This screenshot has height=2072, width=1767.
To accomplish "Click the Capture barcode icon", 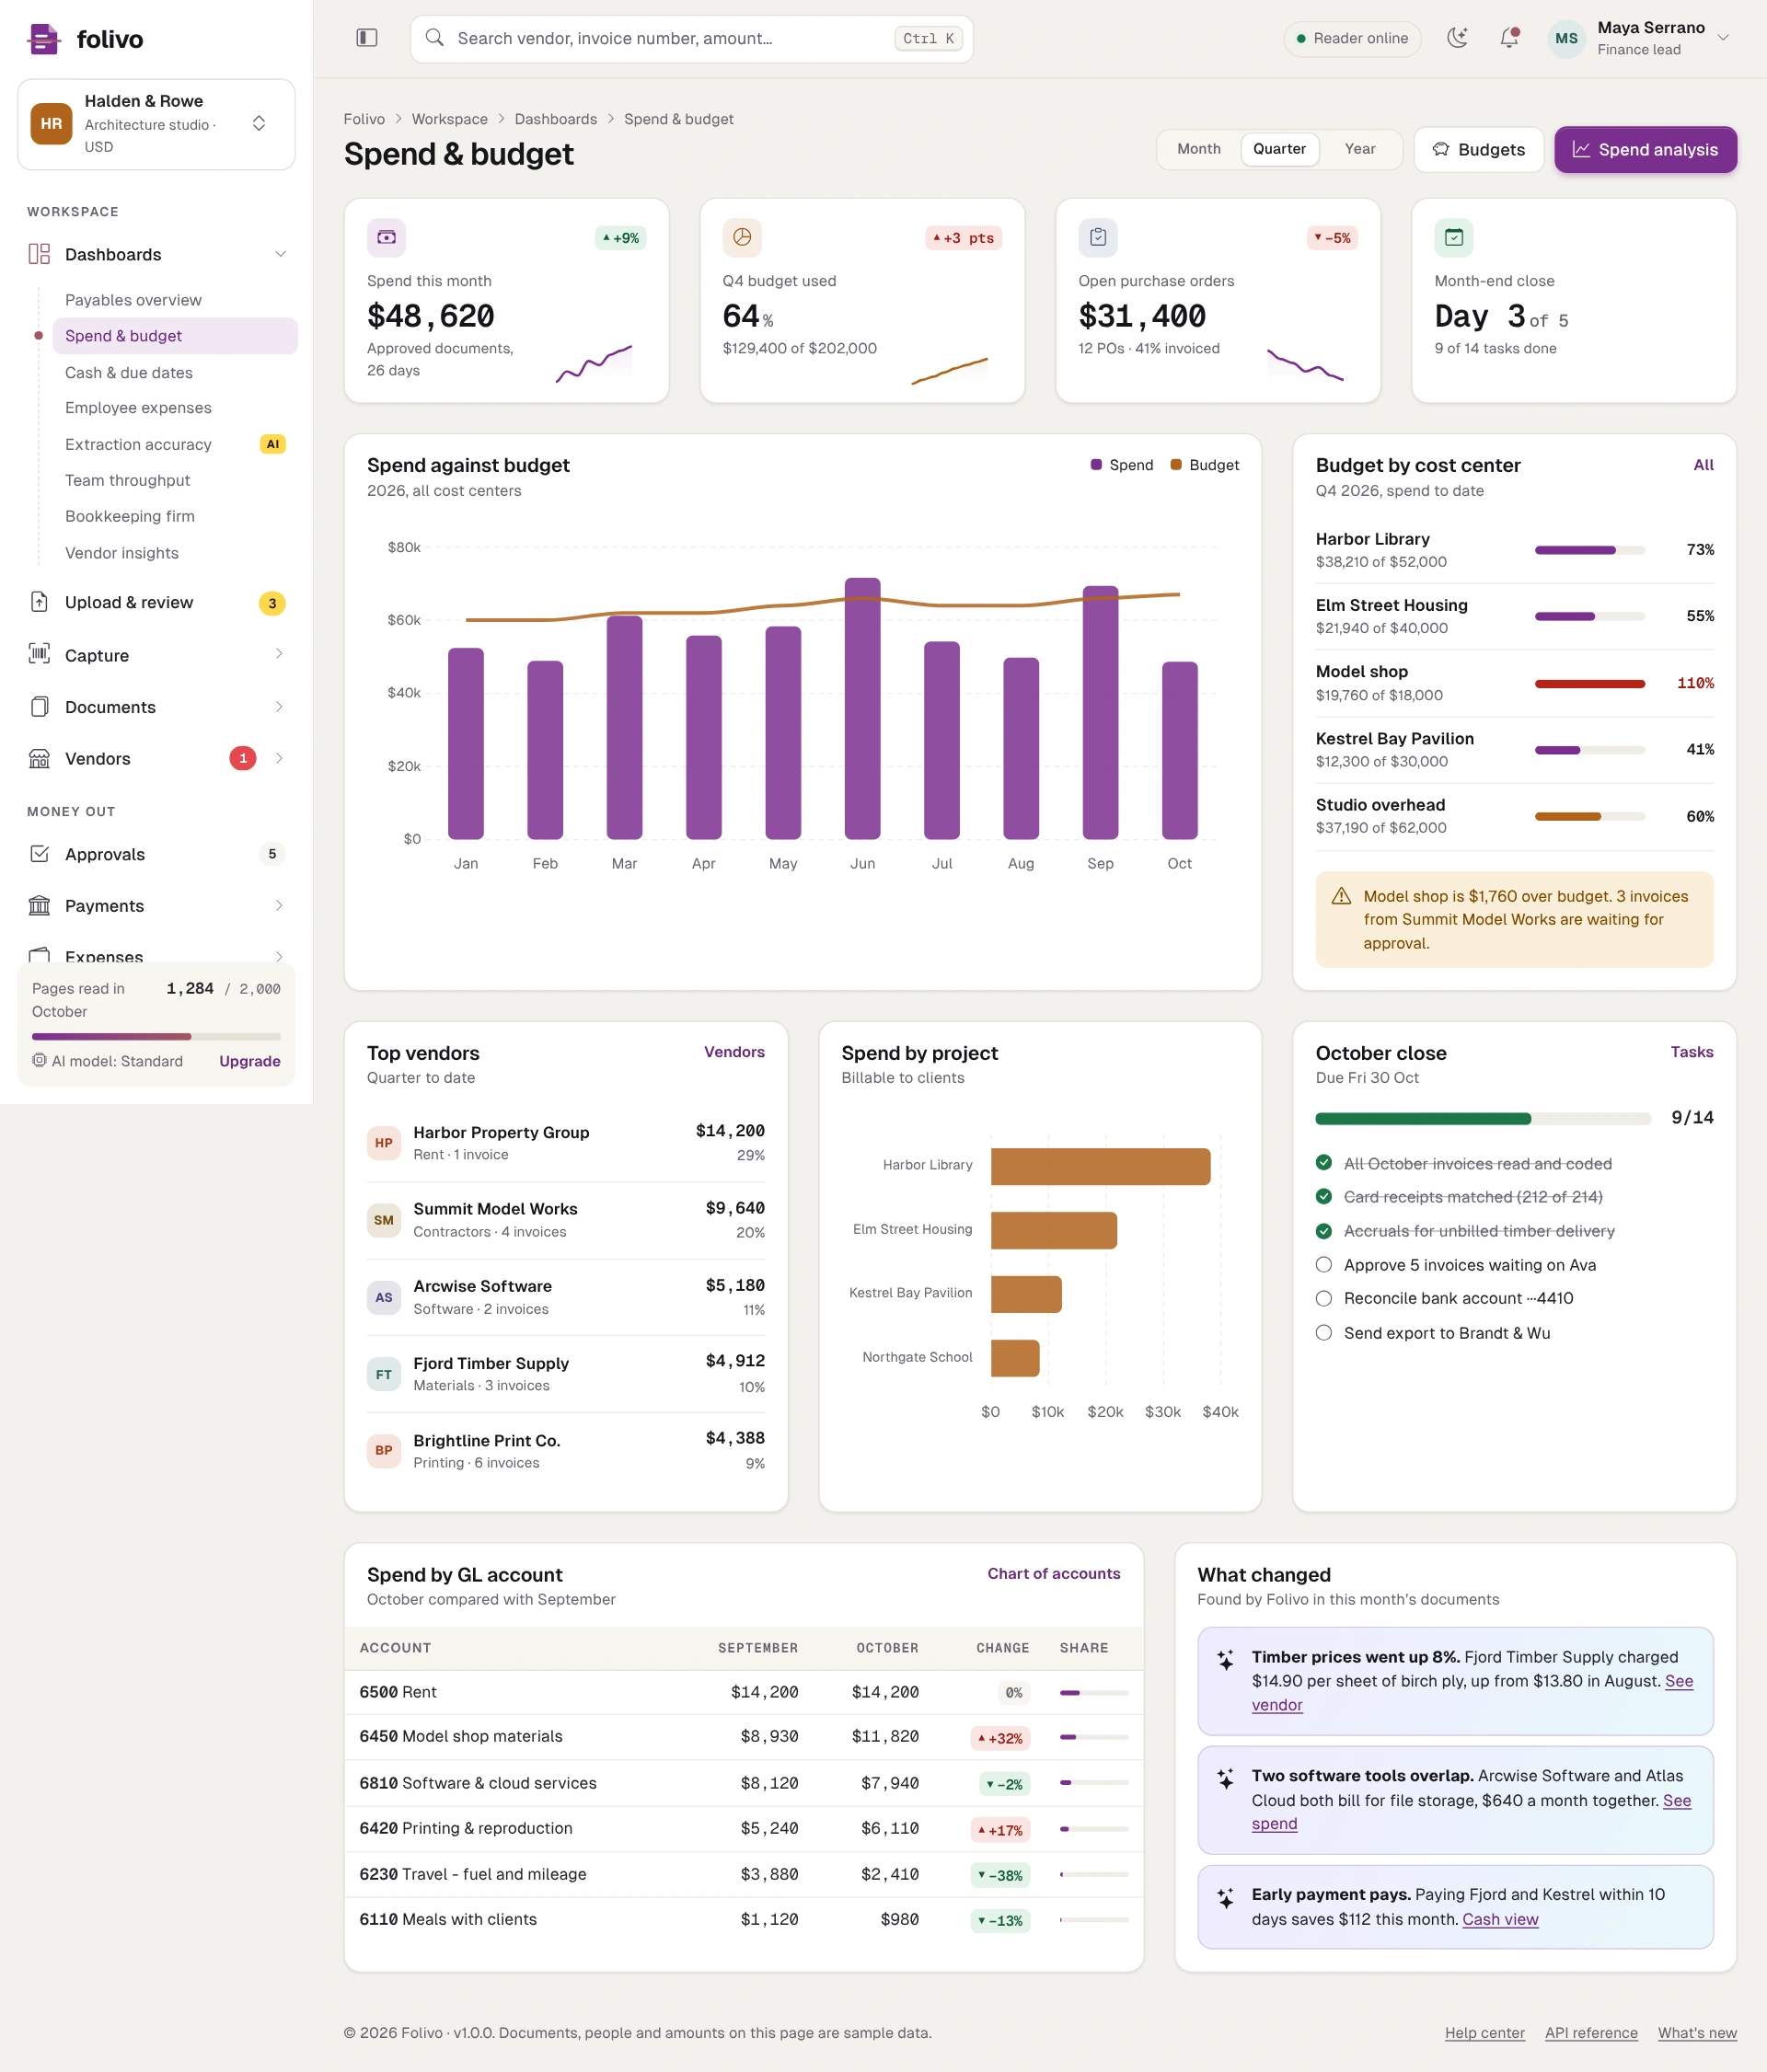I will [39, 654].
